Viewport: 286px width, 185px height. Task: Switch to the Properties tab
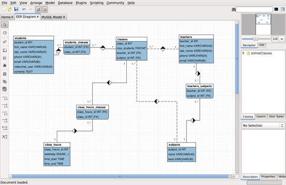tap(268, 176)
